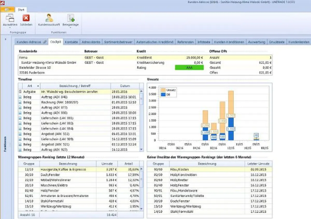Open the Referenzen tab
This screenshot has height=219, width=311.
186,42
